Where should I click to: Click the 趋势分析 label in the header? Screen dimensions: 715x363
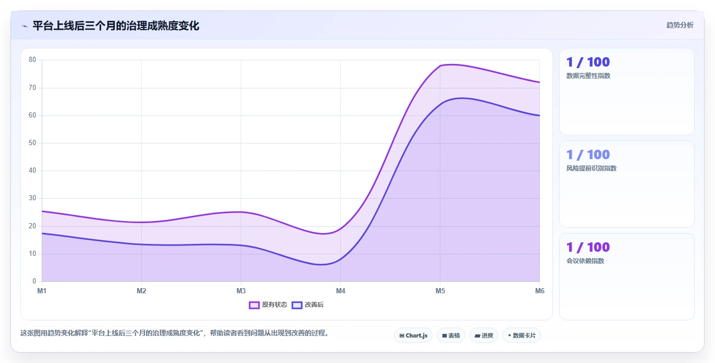[680, 25]
